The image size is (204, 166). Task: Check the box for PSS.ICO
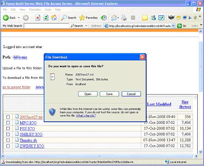pos(8,129)
